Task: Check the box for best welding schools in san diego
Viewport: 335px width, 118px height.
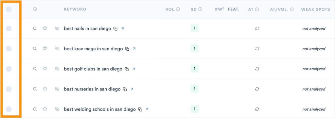Action: (x=9, y=109)
